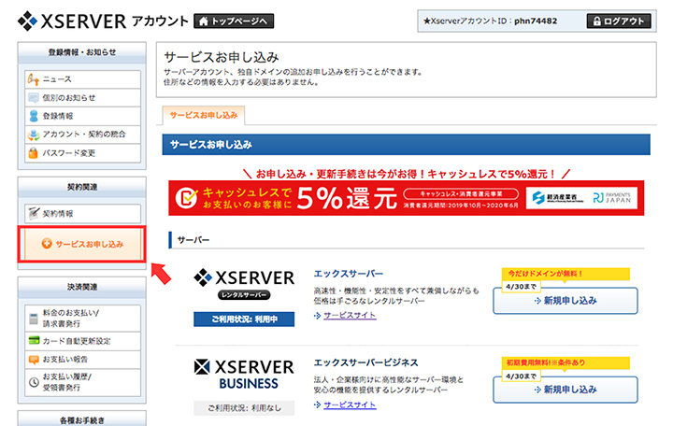Click the ご利用状況: 利用中 status label
673x426 pixels.
pyautogui.click(x=244, y=319)
